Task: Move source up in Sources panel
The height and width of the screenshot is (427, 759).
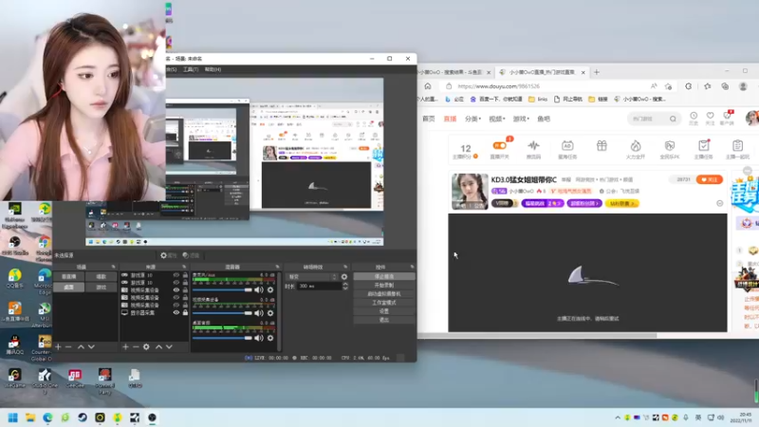Action: pyautogui.click(x=158, y=346)
